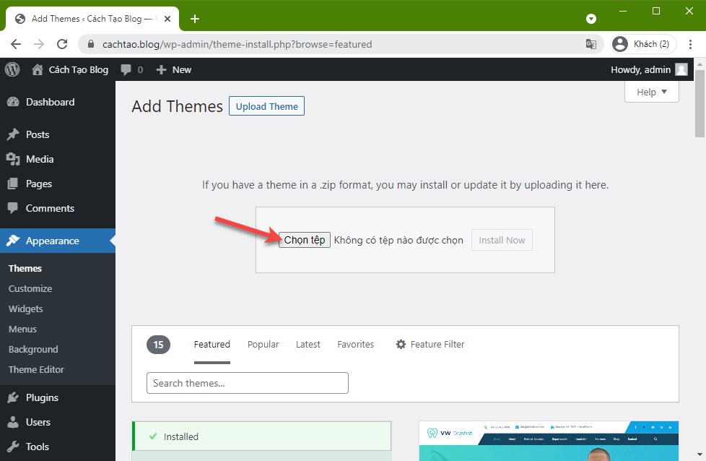The width and height of the screenshot is (706, 461).
Task: Close the Add Themes browser tab
Action: [167, 19]
